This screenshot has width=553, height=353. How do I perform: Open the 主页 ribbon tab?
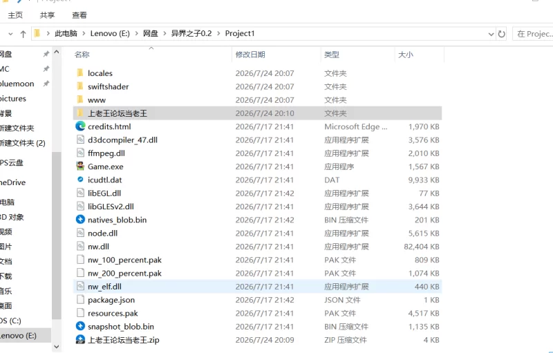click(15, 15)
